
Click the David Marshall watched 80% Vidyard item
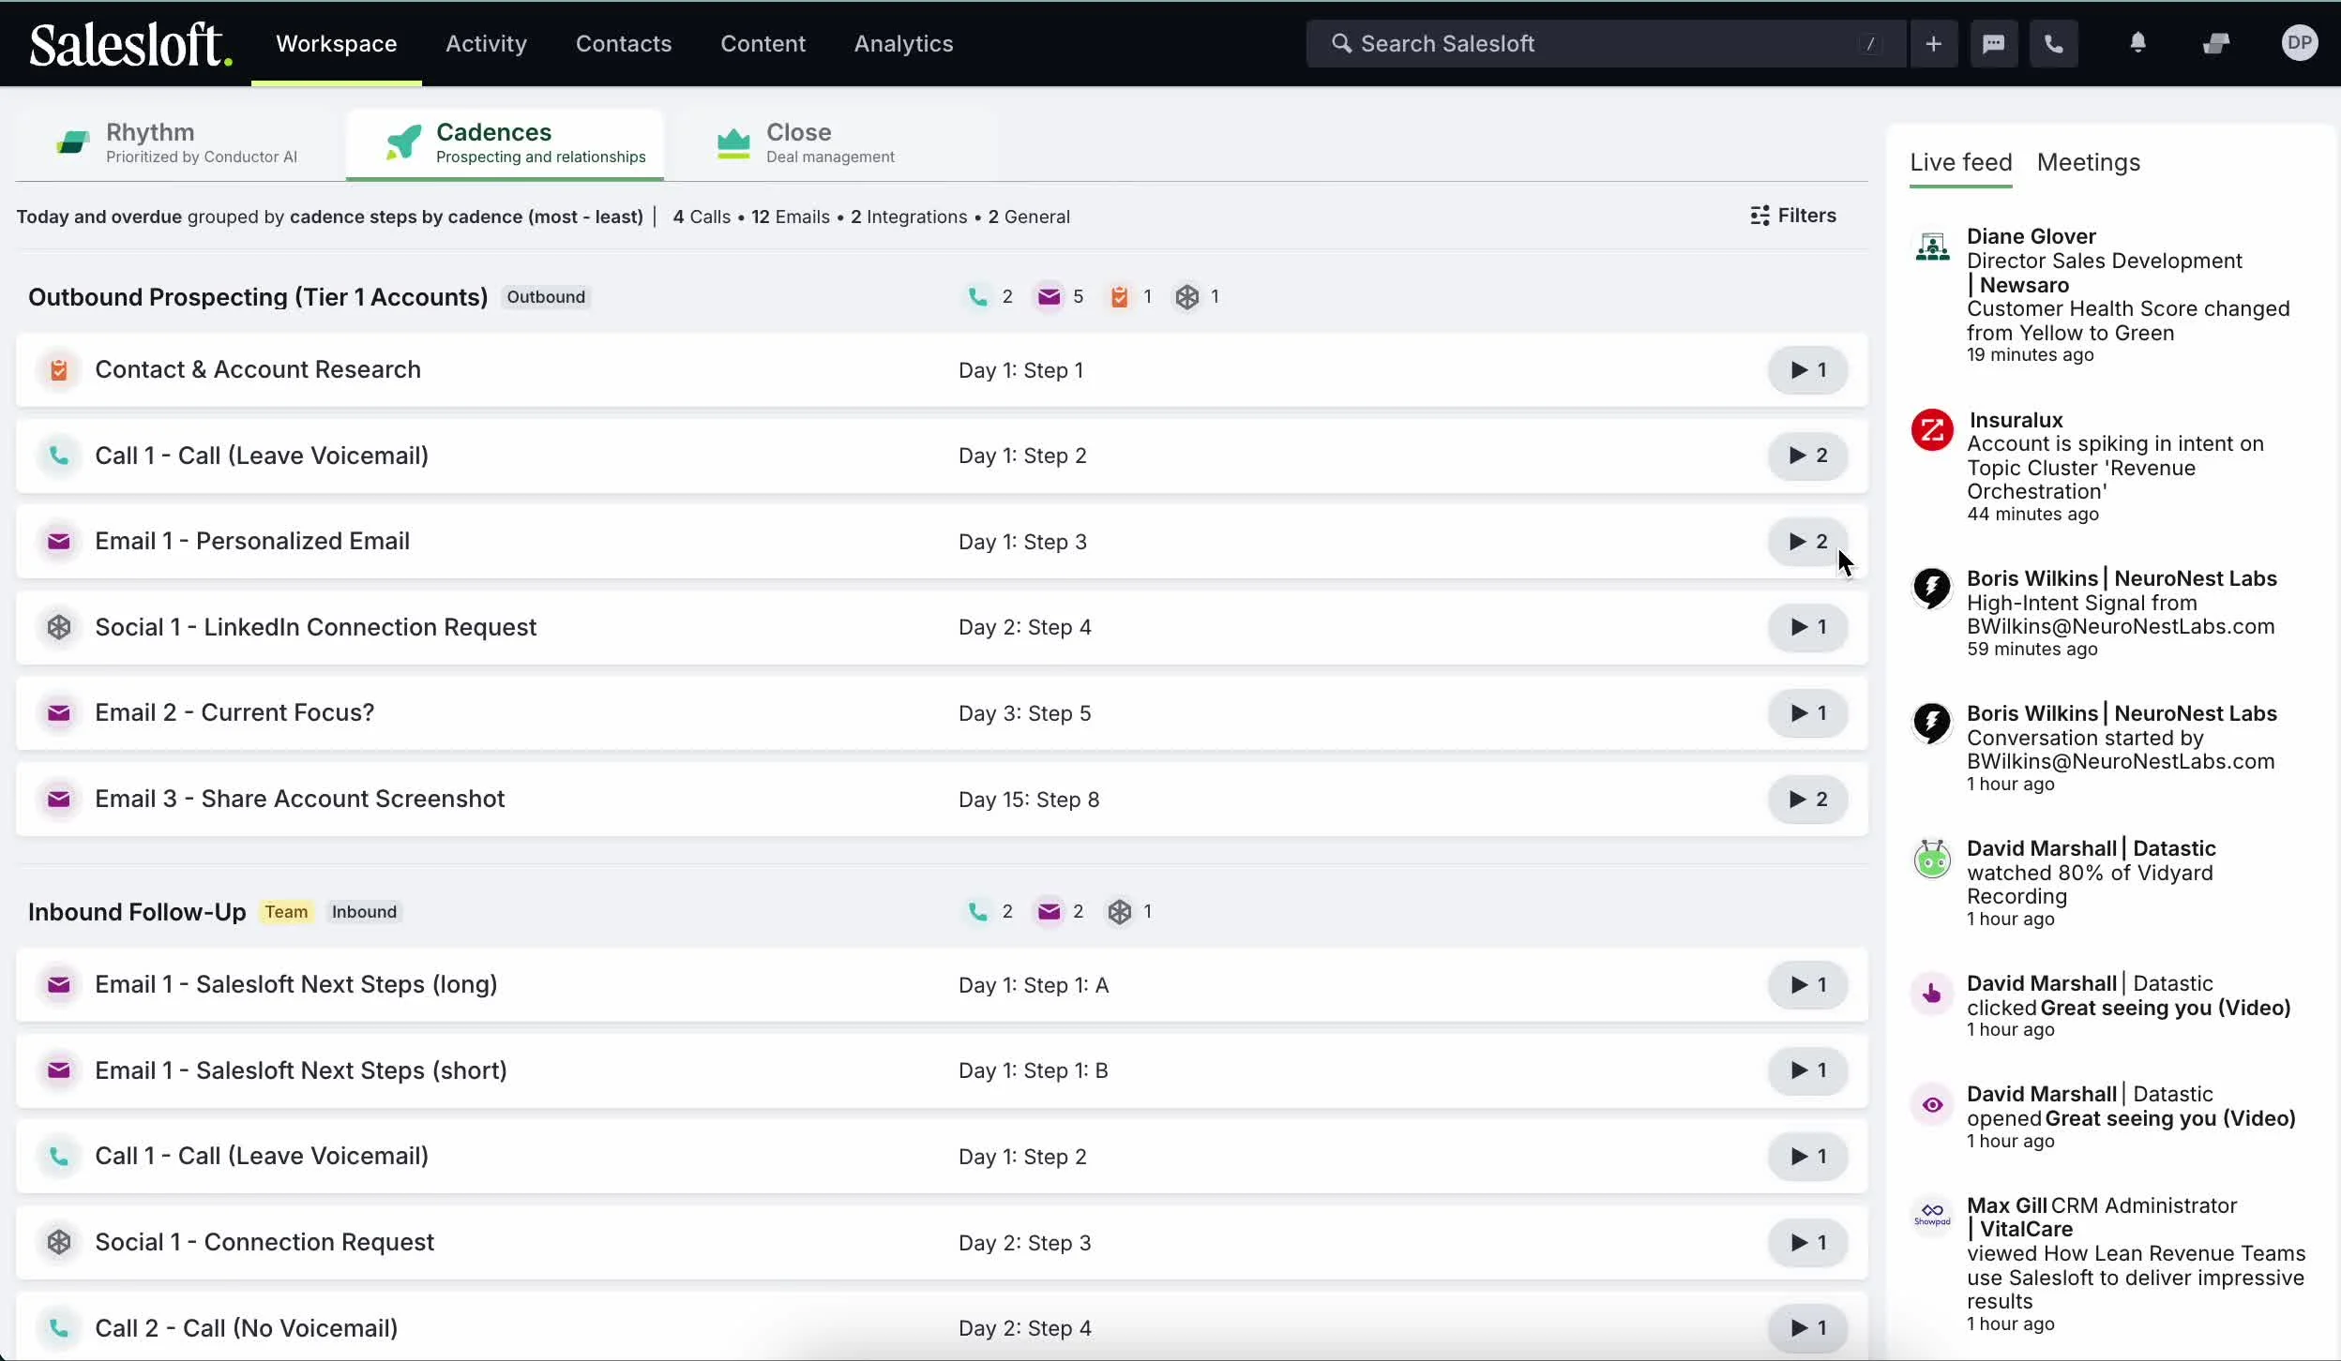[2092, 884]
